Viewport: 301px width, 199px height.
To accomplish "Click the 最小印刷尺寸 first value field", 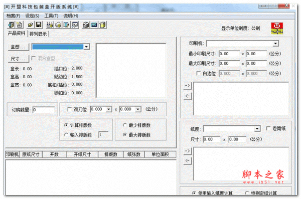I will click(229, 54).
